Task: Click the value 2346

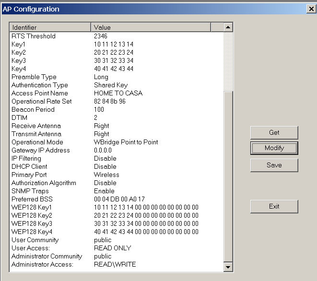Action: click(x=101, y=36)
